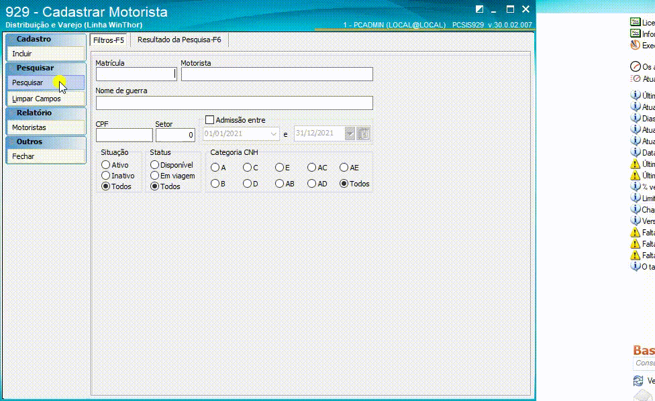
Task: Enable the 'Admissão entre' checkbox
Action: [x=209, y=120]
